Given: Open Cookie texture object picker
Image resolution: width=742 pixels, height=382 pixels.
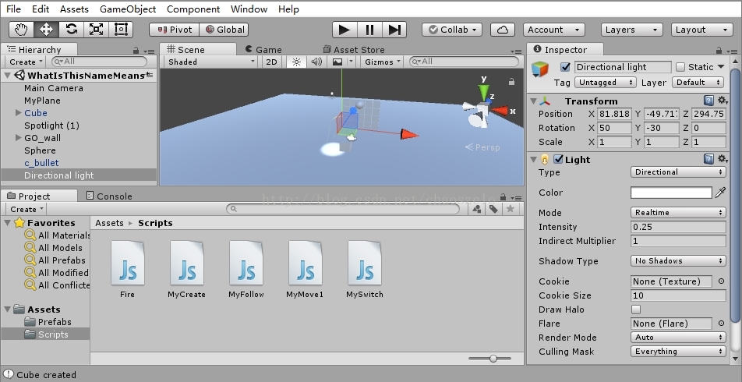Looking at the screenshot, I should [721, 281].
